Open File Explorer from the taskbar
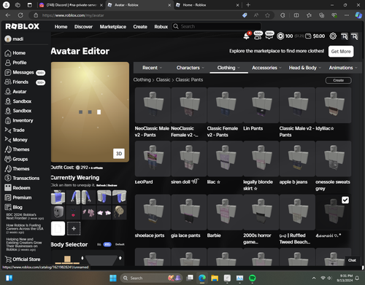 [215, 278]
